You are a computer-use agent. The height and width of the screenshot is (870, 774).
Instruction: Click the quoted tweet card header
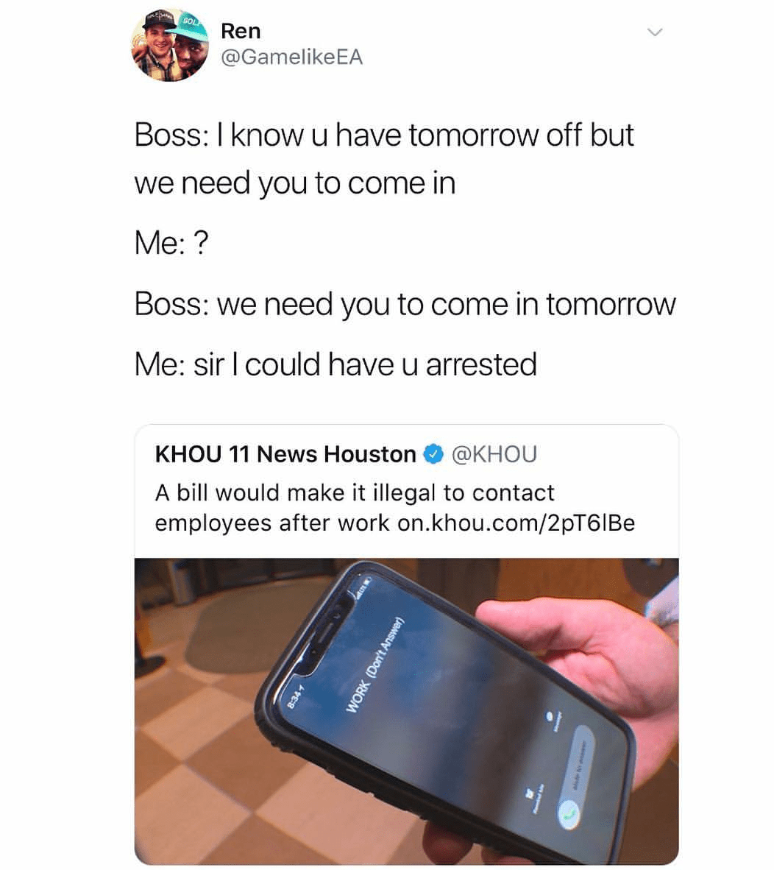point(346,454)
